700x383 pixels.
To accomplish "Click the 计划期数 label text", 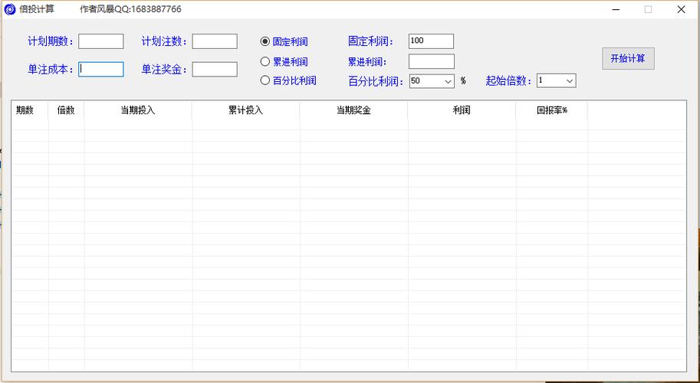I will click(51, 41).
